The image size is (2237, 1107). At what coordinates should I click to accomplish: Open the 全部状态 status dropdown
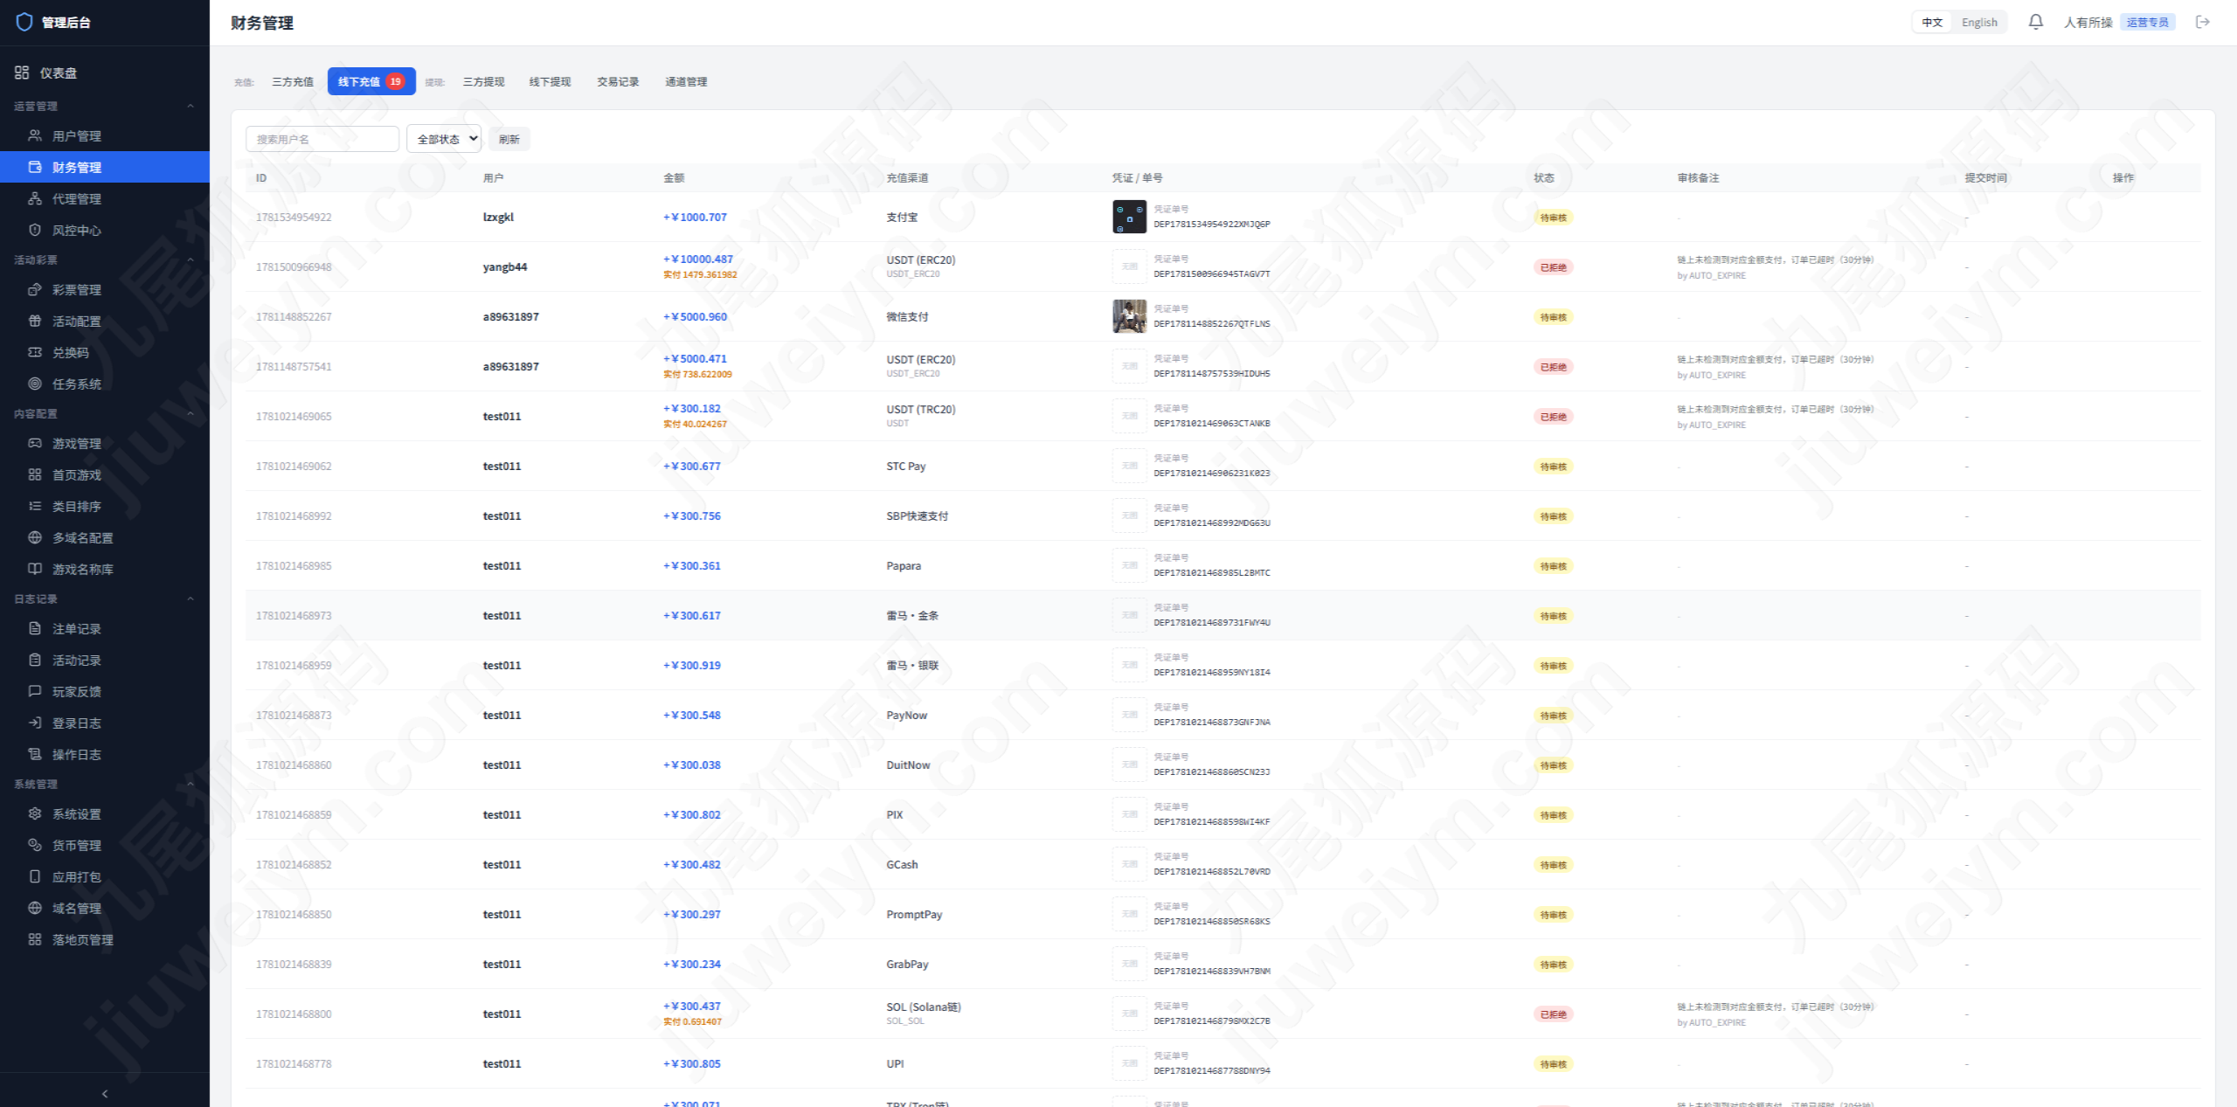[444, 139]
